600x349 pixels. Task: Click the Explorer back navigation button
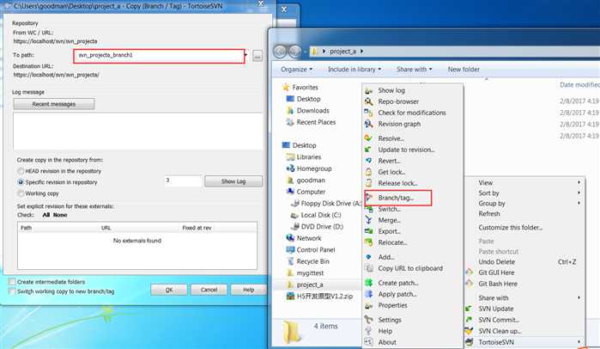pyautogui.click(x=280, y=52)
